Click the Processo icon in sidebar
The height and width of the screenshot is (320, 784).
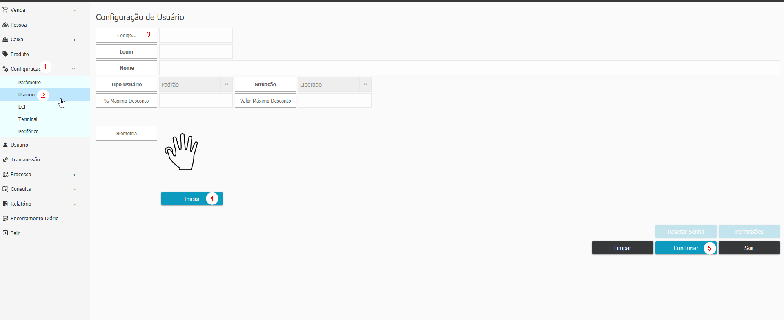(5, 174)
